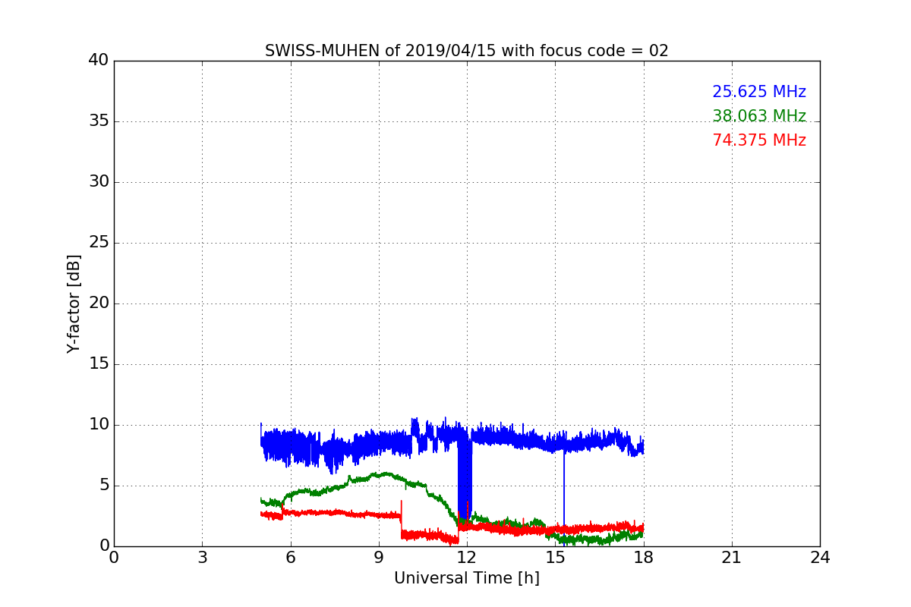911x607 pixels.
Task: Click the y-axis tick label 20
Action: click(98, 303)
